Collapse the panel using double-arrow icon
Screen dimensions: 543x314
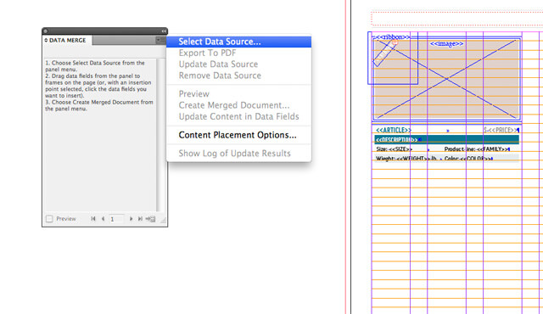tap(164, 31)
